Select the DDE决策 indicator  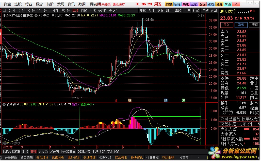point(84,152)
